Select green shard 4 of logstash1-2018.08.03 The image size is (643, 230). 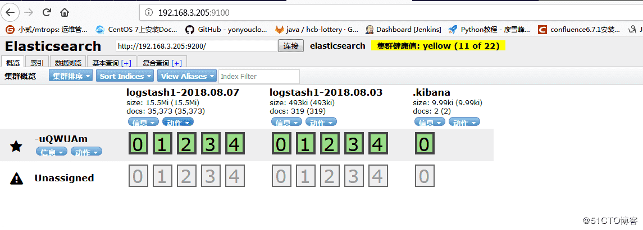pos(378,144)
